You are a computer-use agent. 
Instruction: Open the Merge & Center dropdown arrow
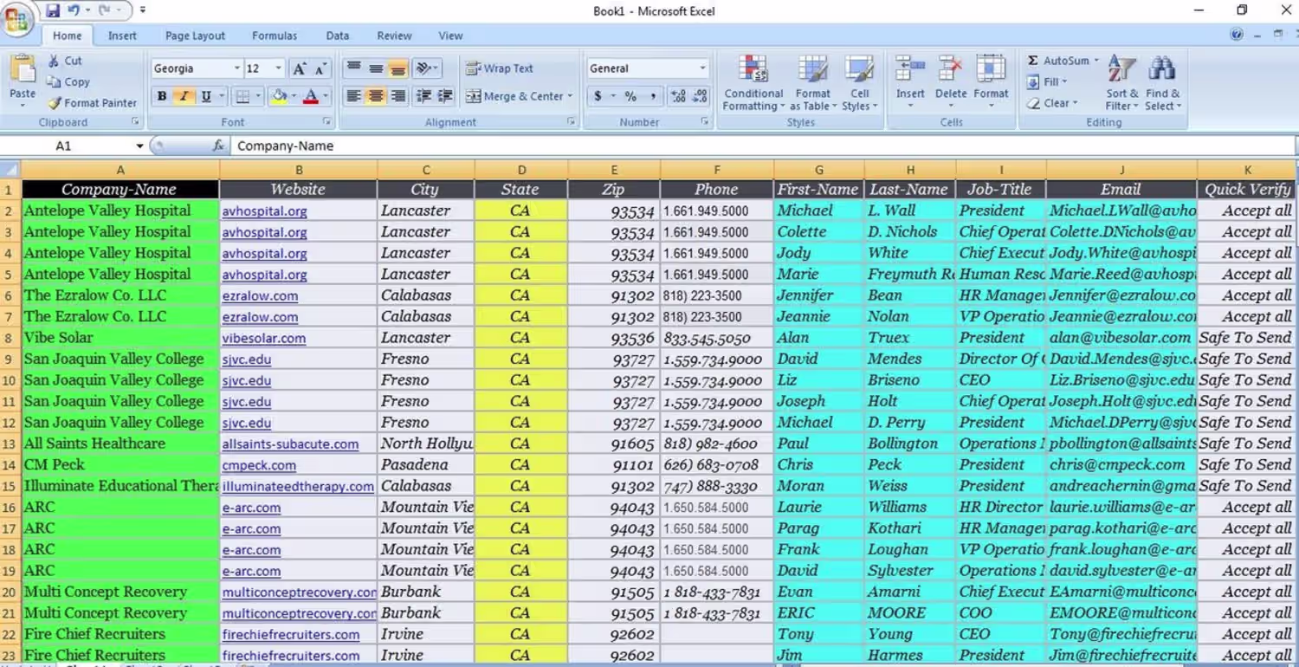(571, 96)
